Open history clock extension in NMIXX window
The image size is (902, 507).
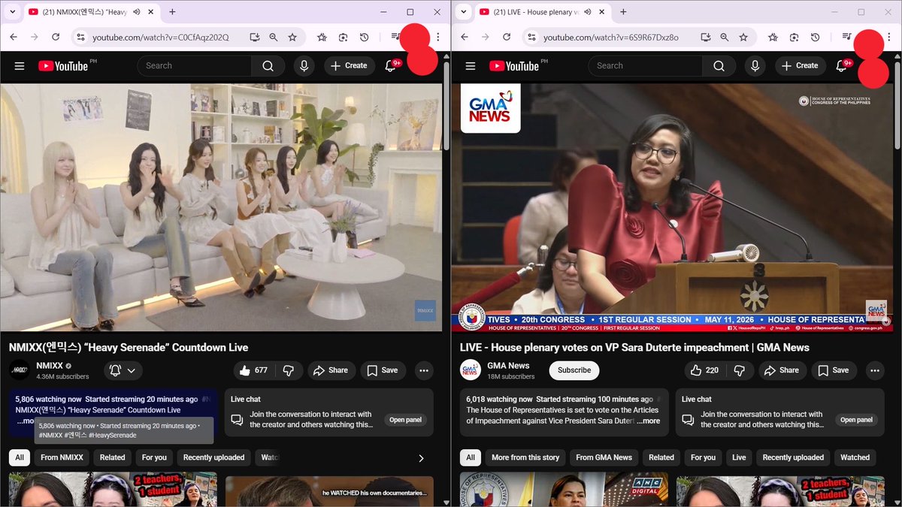365,38
